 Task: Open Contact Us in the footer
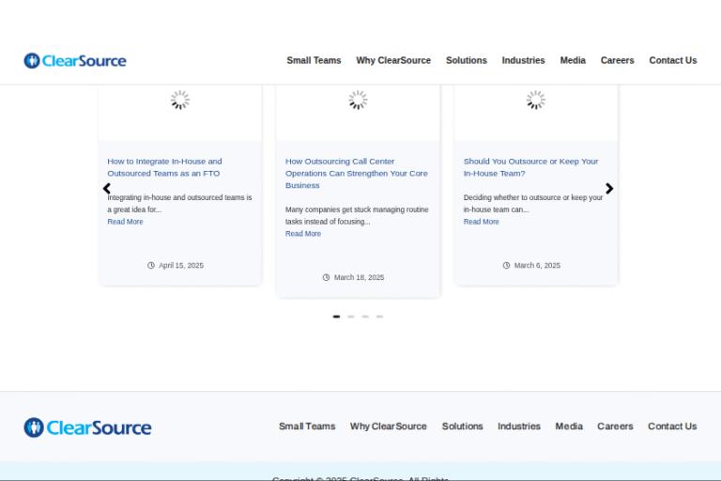coord(672,427)
